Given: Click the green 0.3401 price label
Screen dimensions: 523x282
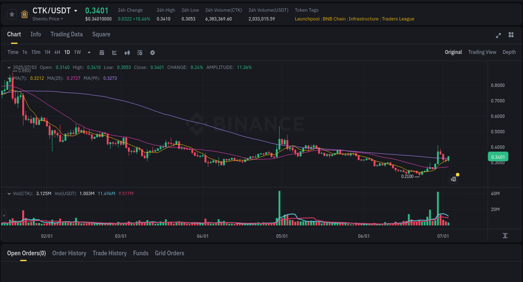Looking at the screenshot, I should (498, 156).
